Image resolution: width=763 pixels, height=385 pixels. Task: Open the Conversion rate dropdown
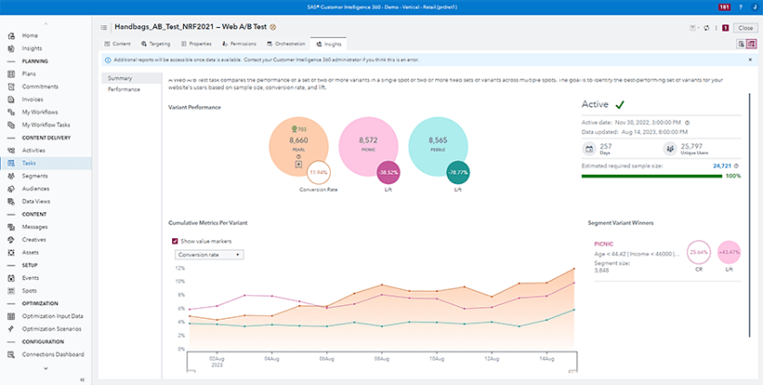(208, 255)
